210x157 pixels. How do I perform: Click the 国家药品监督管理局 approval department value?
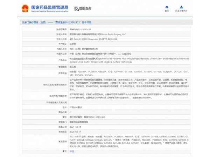tap(79, 122)
